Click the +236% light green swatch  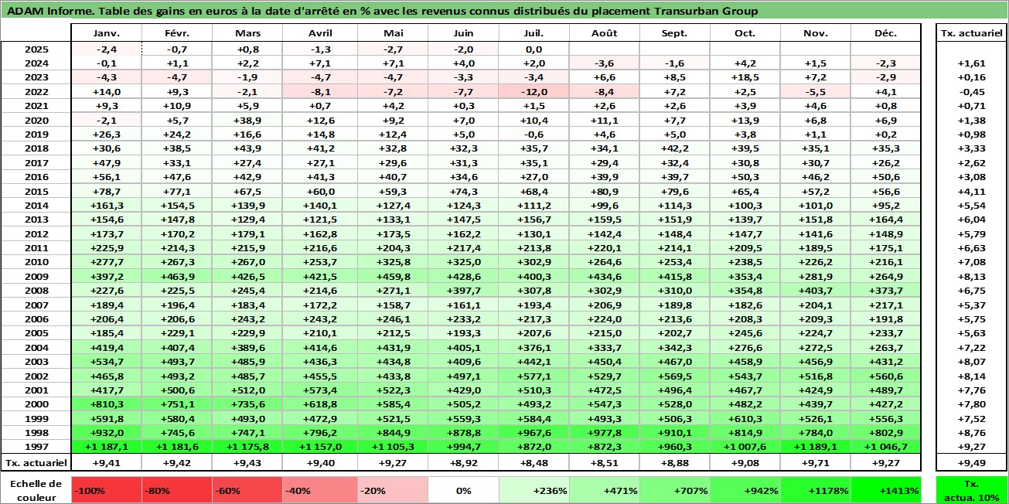pos(533,489)
